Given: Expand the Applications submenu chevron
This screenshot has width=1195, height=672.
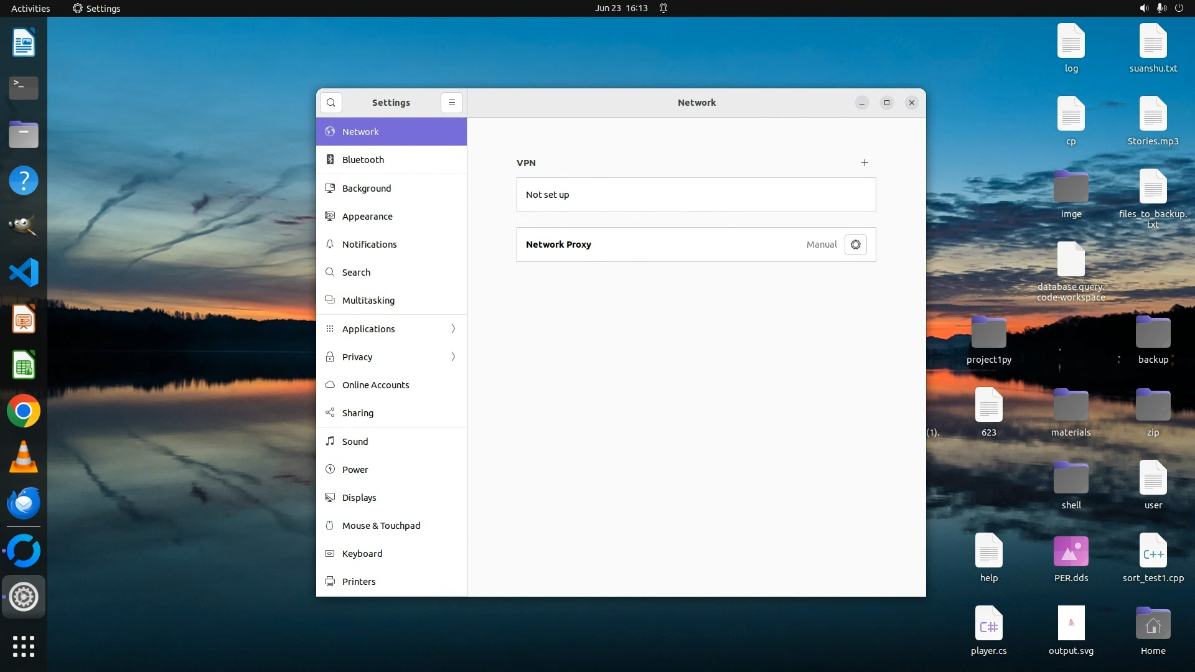Looking at the screenshot, I should click(x=453, y=329).
